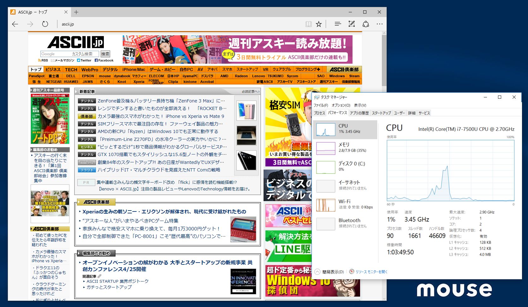Image resolution: width=528 pixels, height=307 pixels.
Task: Switch to 詳細 tab in Task Manager
Action: 412,113
